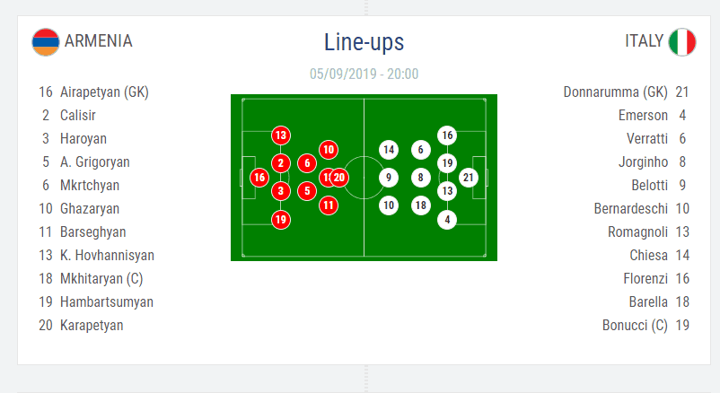Select Armenia goalkeeper marker 16 on pitch
The width and height of the screenshot is (720, 393).
click(259, 178)
